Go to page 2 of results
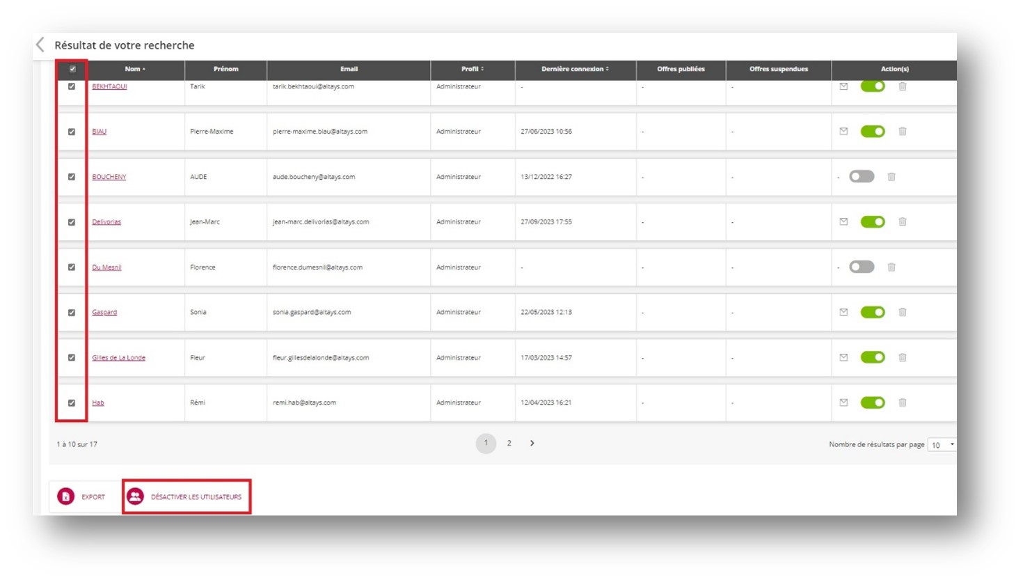Screen dimensions: 1023x587 click(509, 444)
